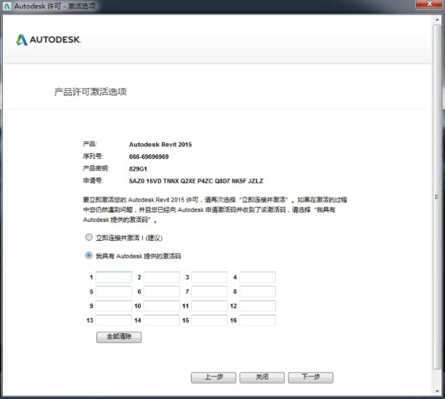445x399 pixels.
Task: Click the vertical scrollbar thumb
Action: point(437,197)
